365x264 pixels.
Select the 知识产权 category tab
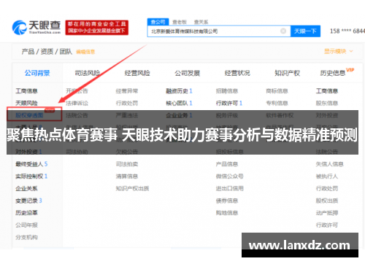click(x=288, y=73)
